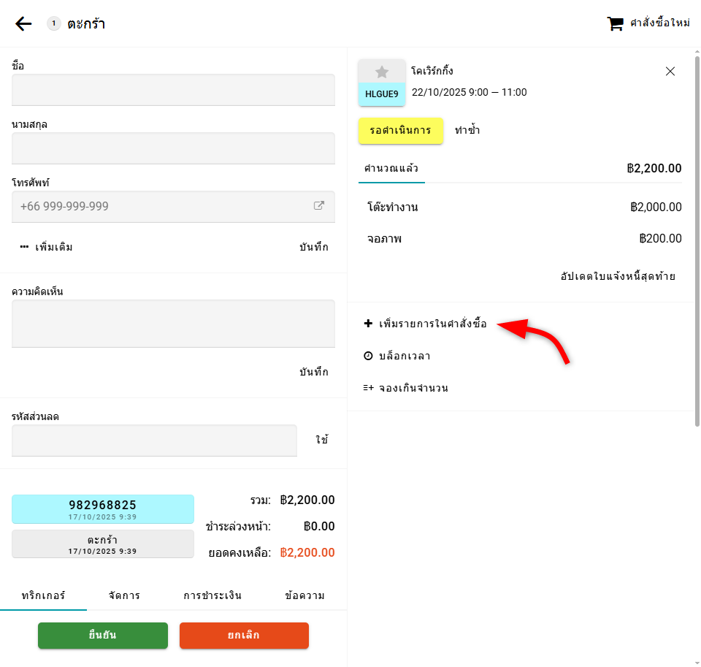701x667 pixels.
Task: Click the cyan 982968825 order badge
Action: pos(103,508)
